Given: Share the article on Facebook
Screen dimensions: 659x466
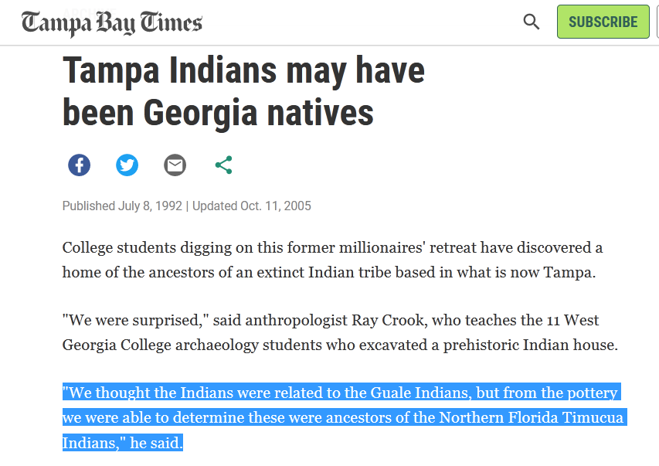Looking at the screenshot, I should [x=79, y=165].
